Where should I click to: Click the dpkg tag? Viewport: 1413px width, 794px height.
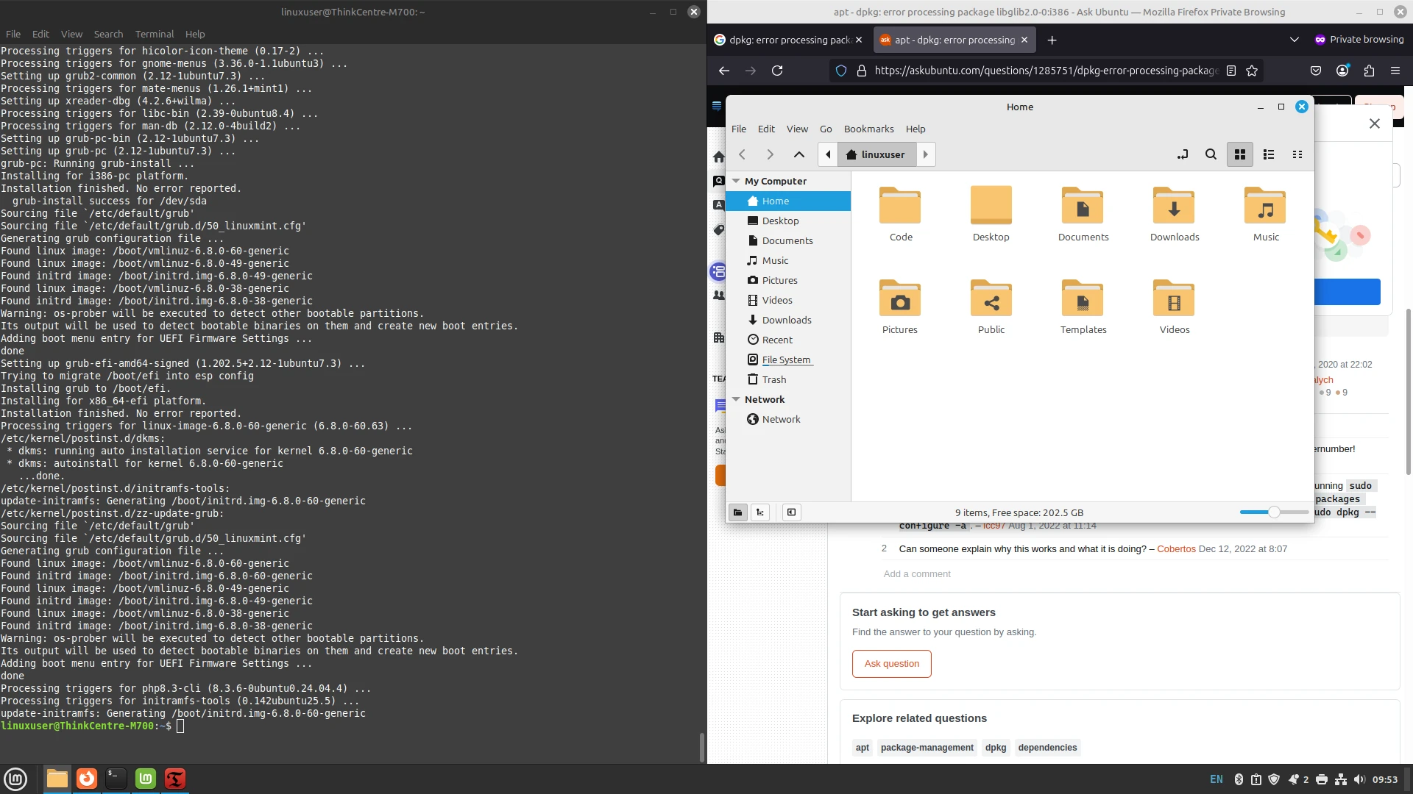coord(996,748)
